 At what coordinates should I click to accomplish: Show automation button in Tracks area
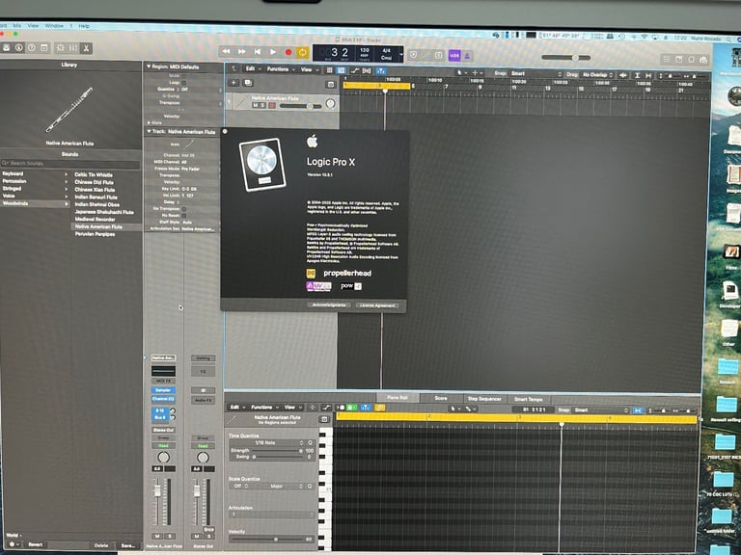pyautogui.click(x=354, y=70)
